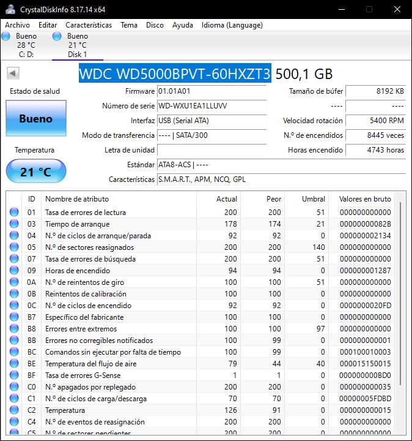Click the Interfaz field USB (Serial ATA)
This screenshot has height=441, width=412.
(212, 121)
